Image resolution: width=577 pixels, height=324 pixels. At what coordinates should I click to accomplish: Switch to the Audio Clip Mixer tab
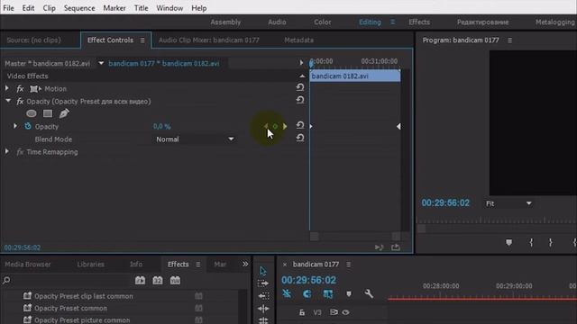click(208, 40)
